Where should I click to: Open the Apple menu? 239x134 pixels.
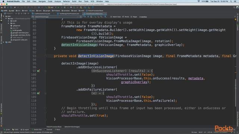click(3, 1)
